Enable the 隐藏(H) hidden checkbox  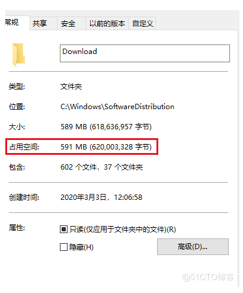pos(63,247)
